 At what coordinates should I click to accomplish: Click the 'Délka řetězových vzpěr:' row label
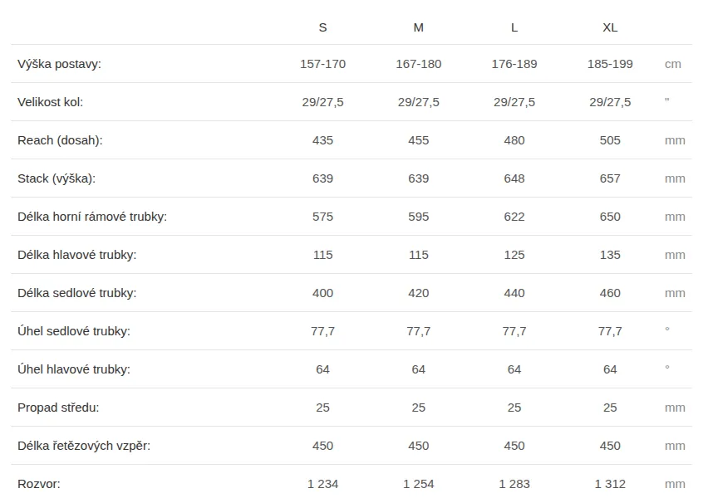(x=84, y=446)
